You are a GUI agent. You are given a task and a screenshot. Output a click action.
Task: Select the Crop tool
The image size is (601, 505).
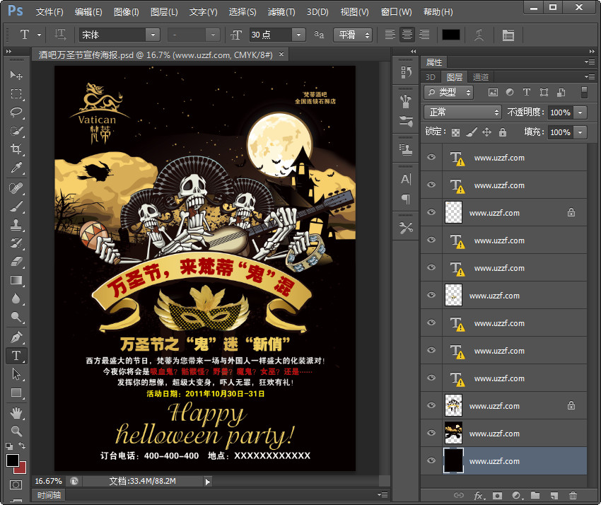pos(16,149)
